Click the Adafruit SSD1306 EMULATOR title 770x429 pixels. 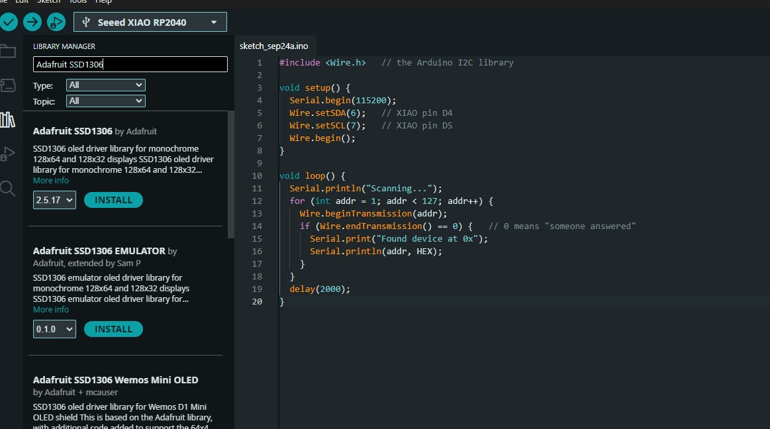tap(99, 251)
